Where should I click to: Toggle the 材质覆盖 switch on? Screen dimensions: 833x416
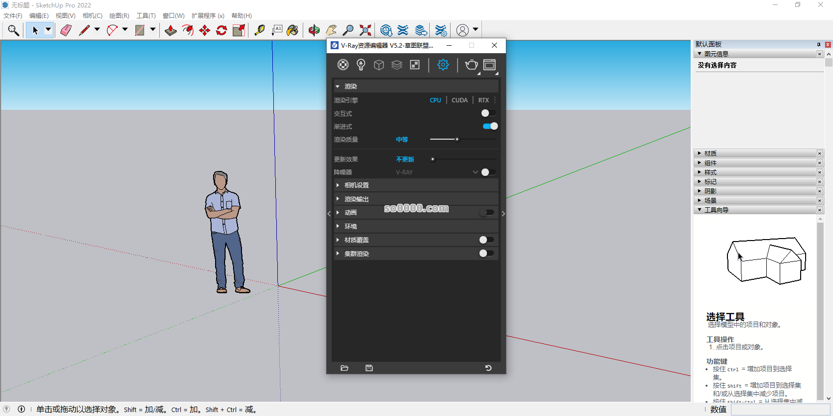tap(486, 240)
